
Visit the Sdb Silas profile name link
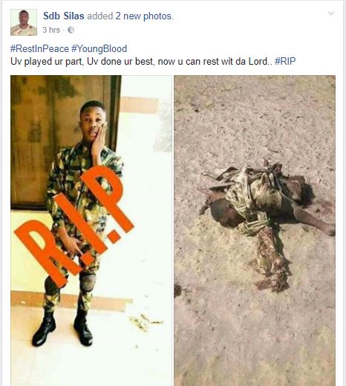tap(64, 16)
